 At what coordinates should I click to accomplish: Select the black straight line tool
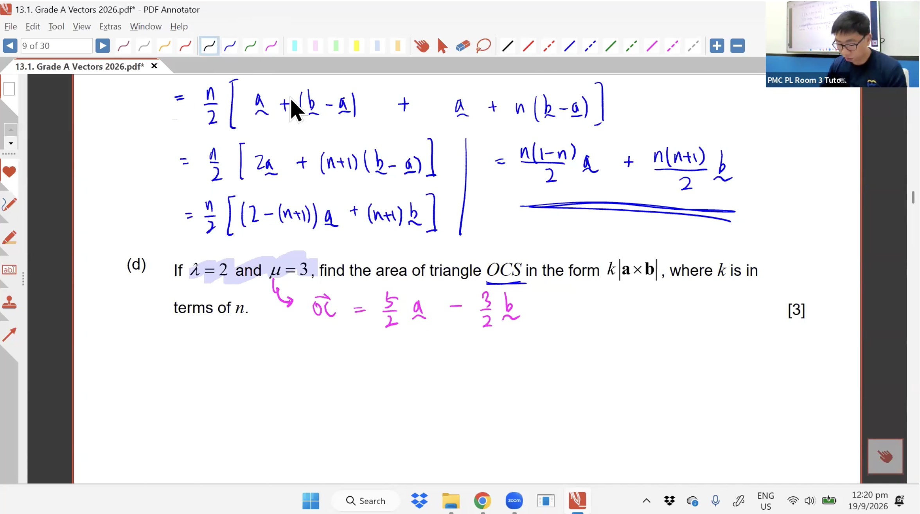coord(508,46)
